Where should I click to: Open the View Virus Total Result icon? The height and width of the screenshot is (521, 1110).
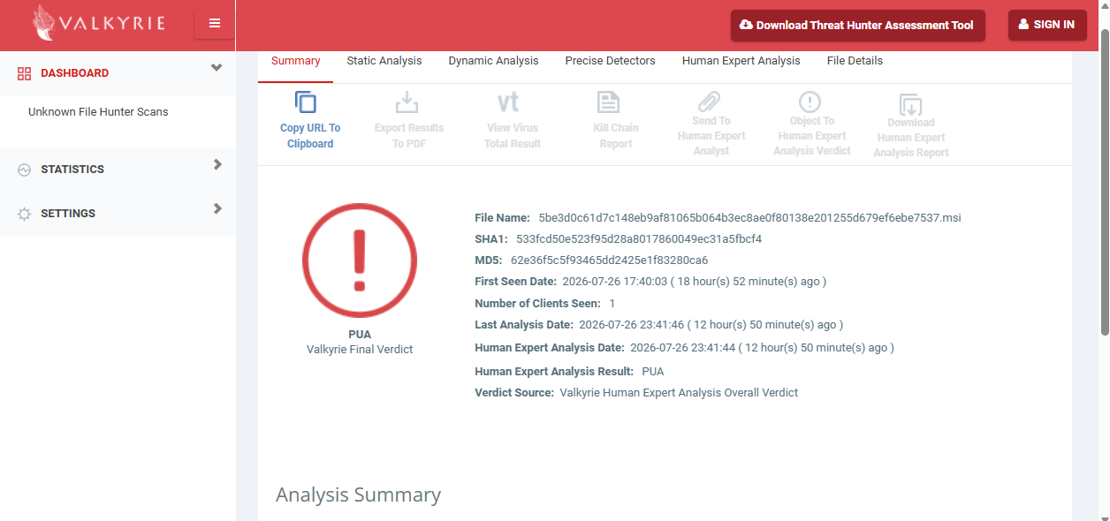tap(508, 102)
